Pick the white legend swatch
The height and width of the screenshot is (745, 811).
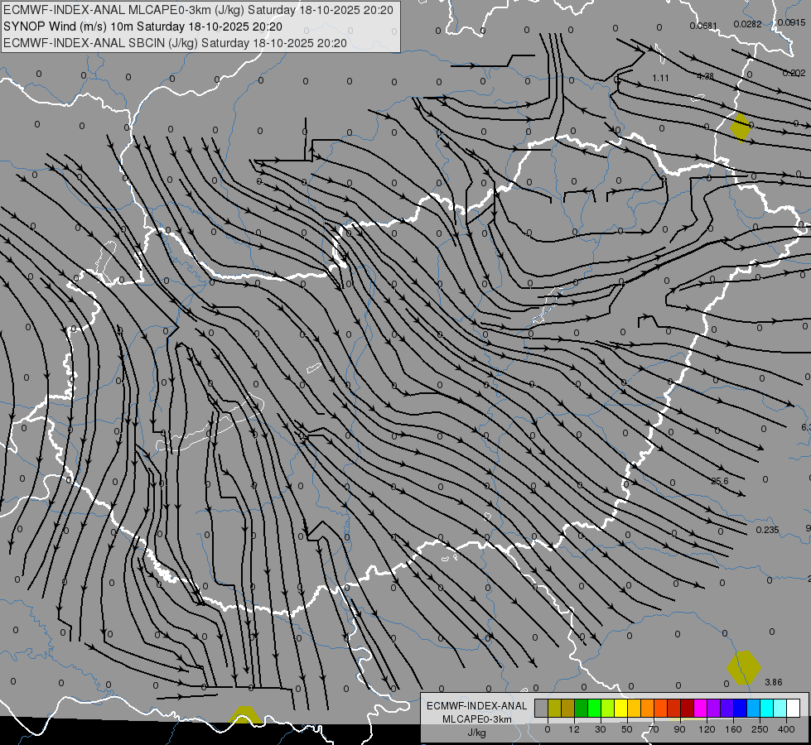pyautogui.click(x=794, y=708)
